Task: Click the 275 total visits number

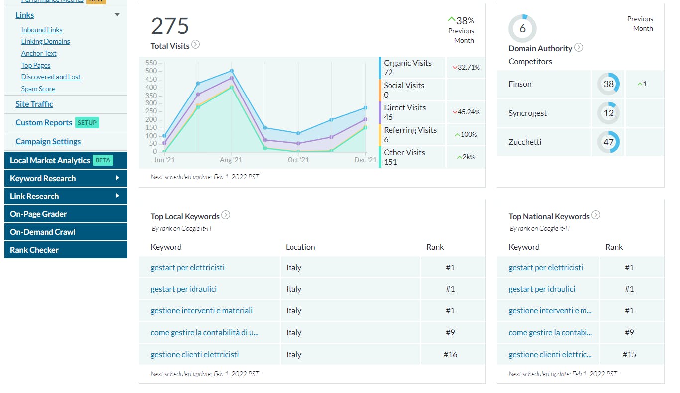Action: point(170,26)
